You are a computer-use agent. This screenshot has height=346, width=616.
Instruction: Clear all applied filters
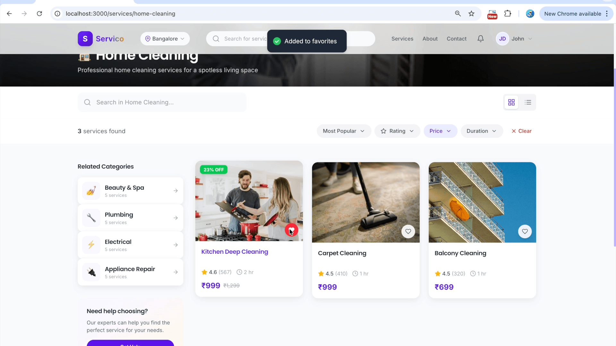[521, 131]
